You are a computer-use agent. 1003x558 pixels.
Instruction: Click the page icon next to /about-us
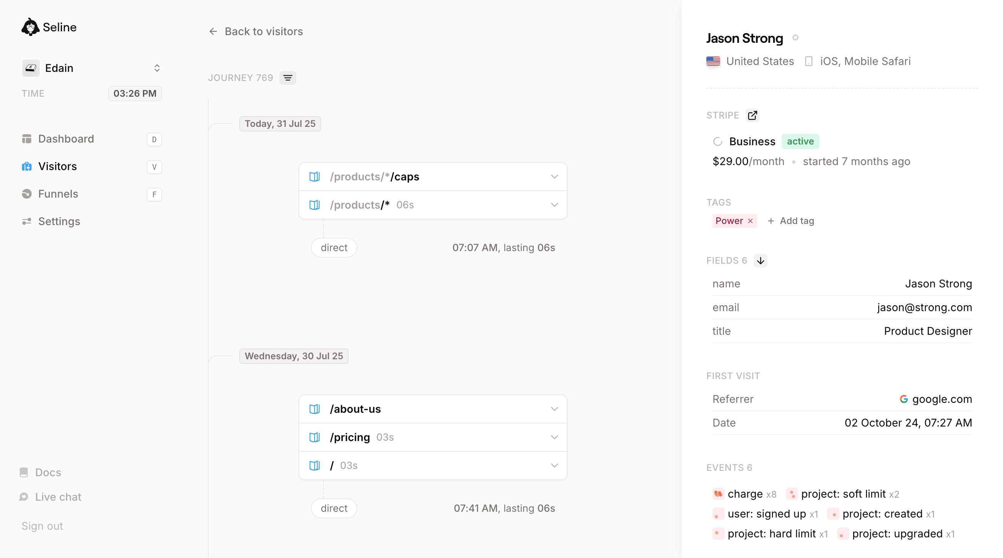pyautogui.click(x=315, y=409)
